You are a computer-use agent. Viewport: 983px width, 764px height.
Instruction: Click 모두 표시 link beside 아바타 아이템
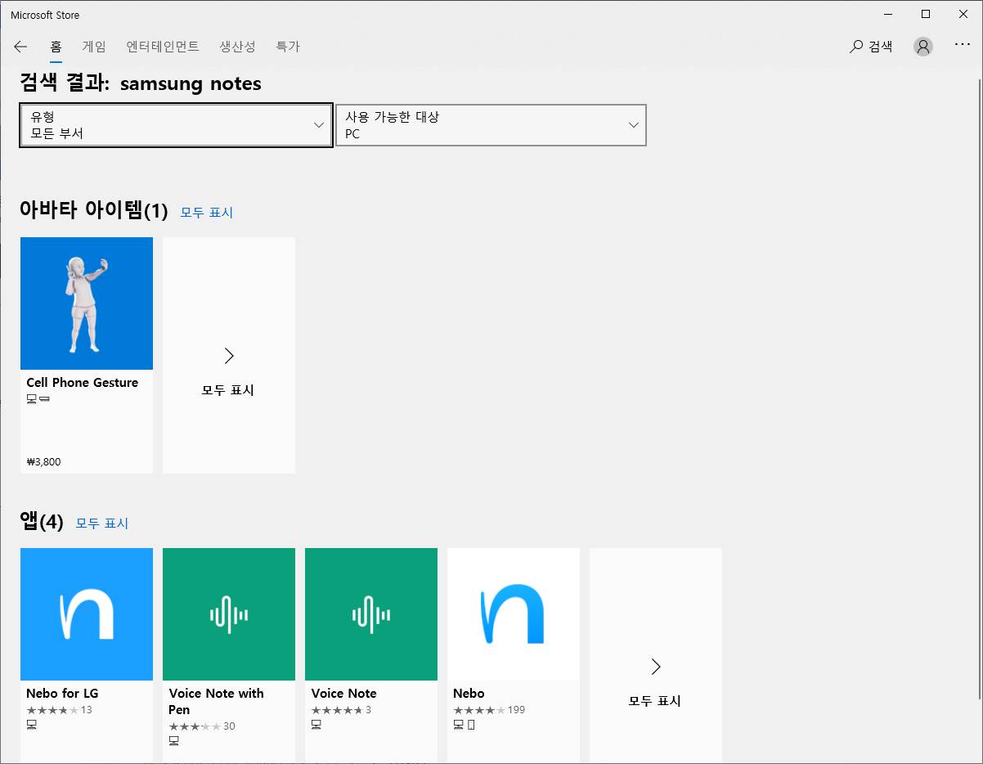[207, 213]
